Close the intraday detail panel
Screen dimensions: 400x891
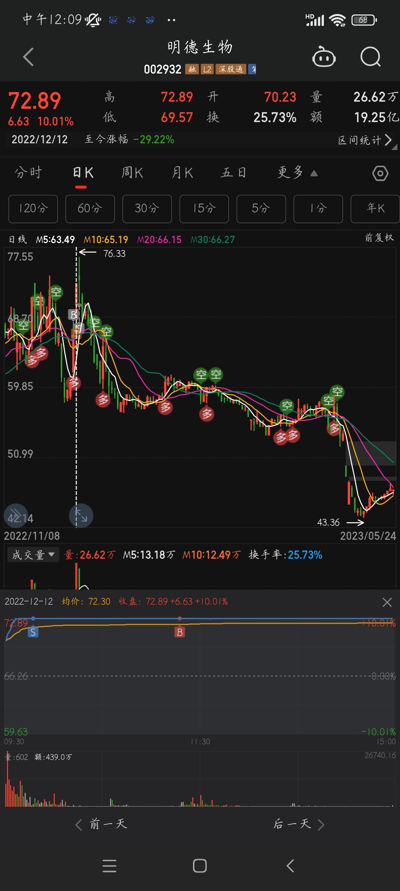click(x=387, y=602)
